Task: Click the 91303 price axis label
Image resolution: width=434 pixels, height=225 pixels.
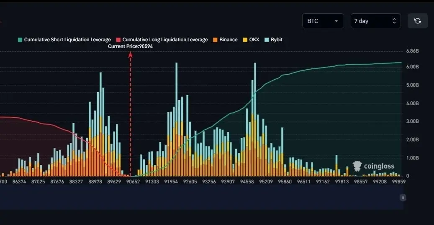Action: point(152,182)
